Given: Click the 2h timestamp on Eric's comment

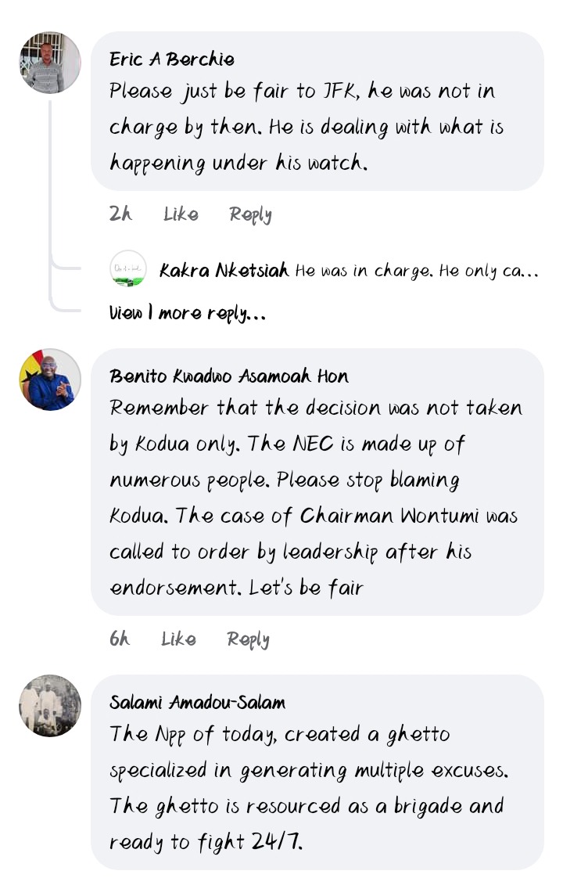Looking at the screenshot, I should point(120,214).
